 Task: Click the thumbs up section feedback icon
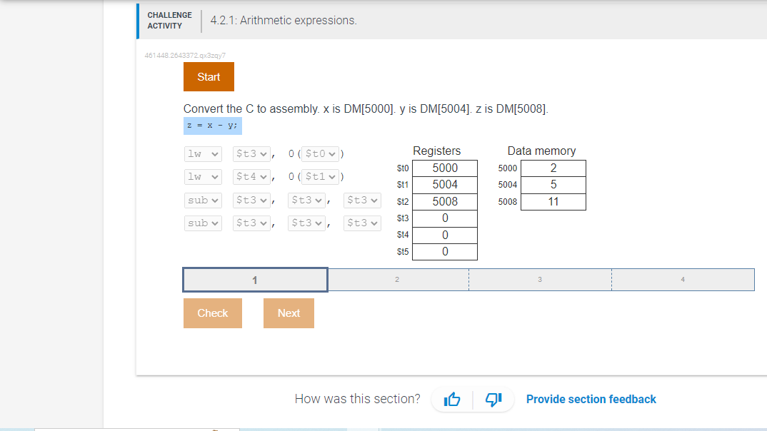[452, 399]
